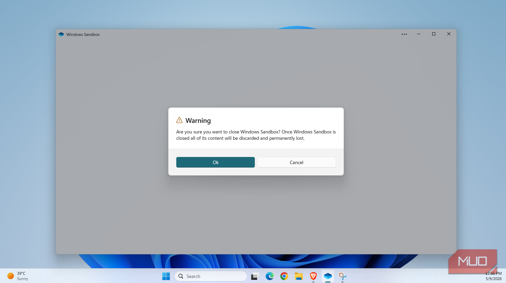The width and height of the screenshot is (506, 283).
Task: Launch Google Chrome from taskbar
Action: tap(284, 276)
